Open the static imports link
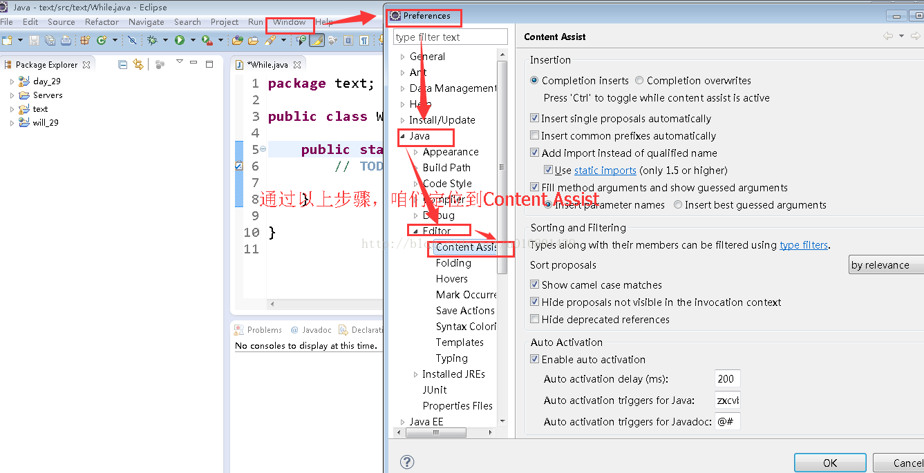The image size is (924, 473). [605, 171]
